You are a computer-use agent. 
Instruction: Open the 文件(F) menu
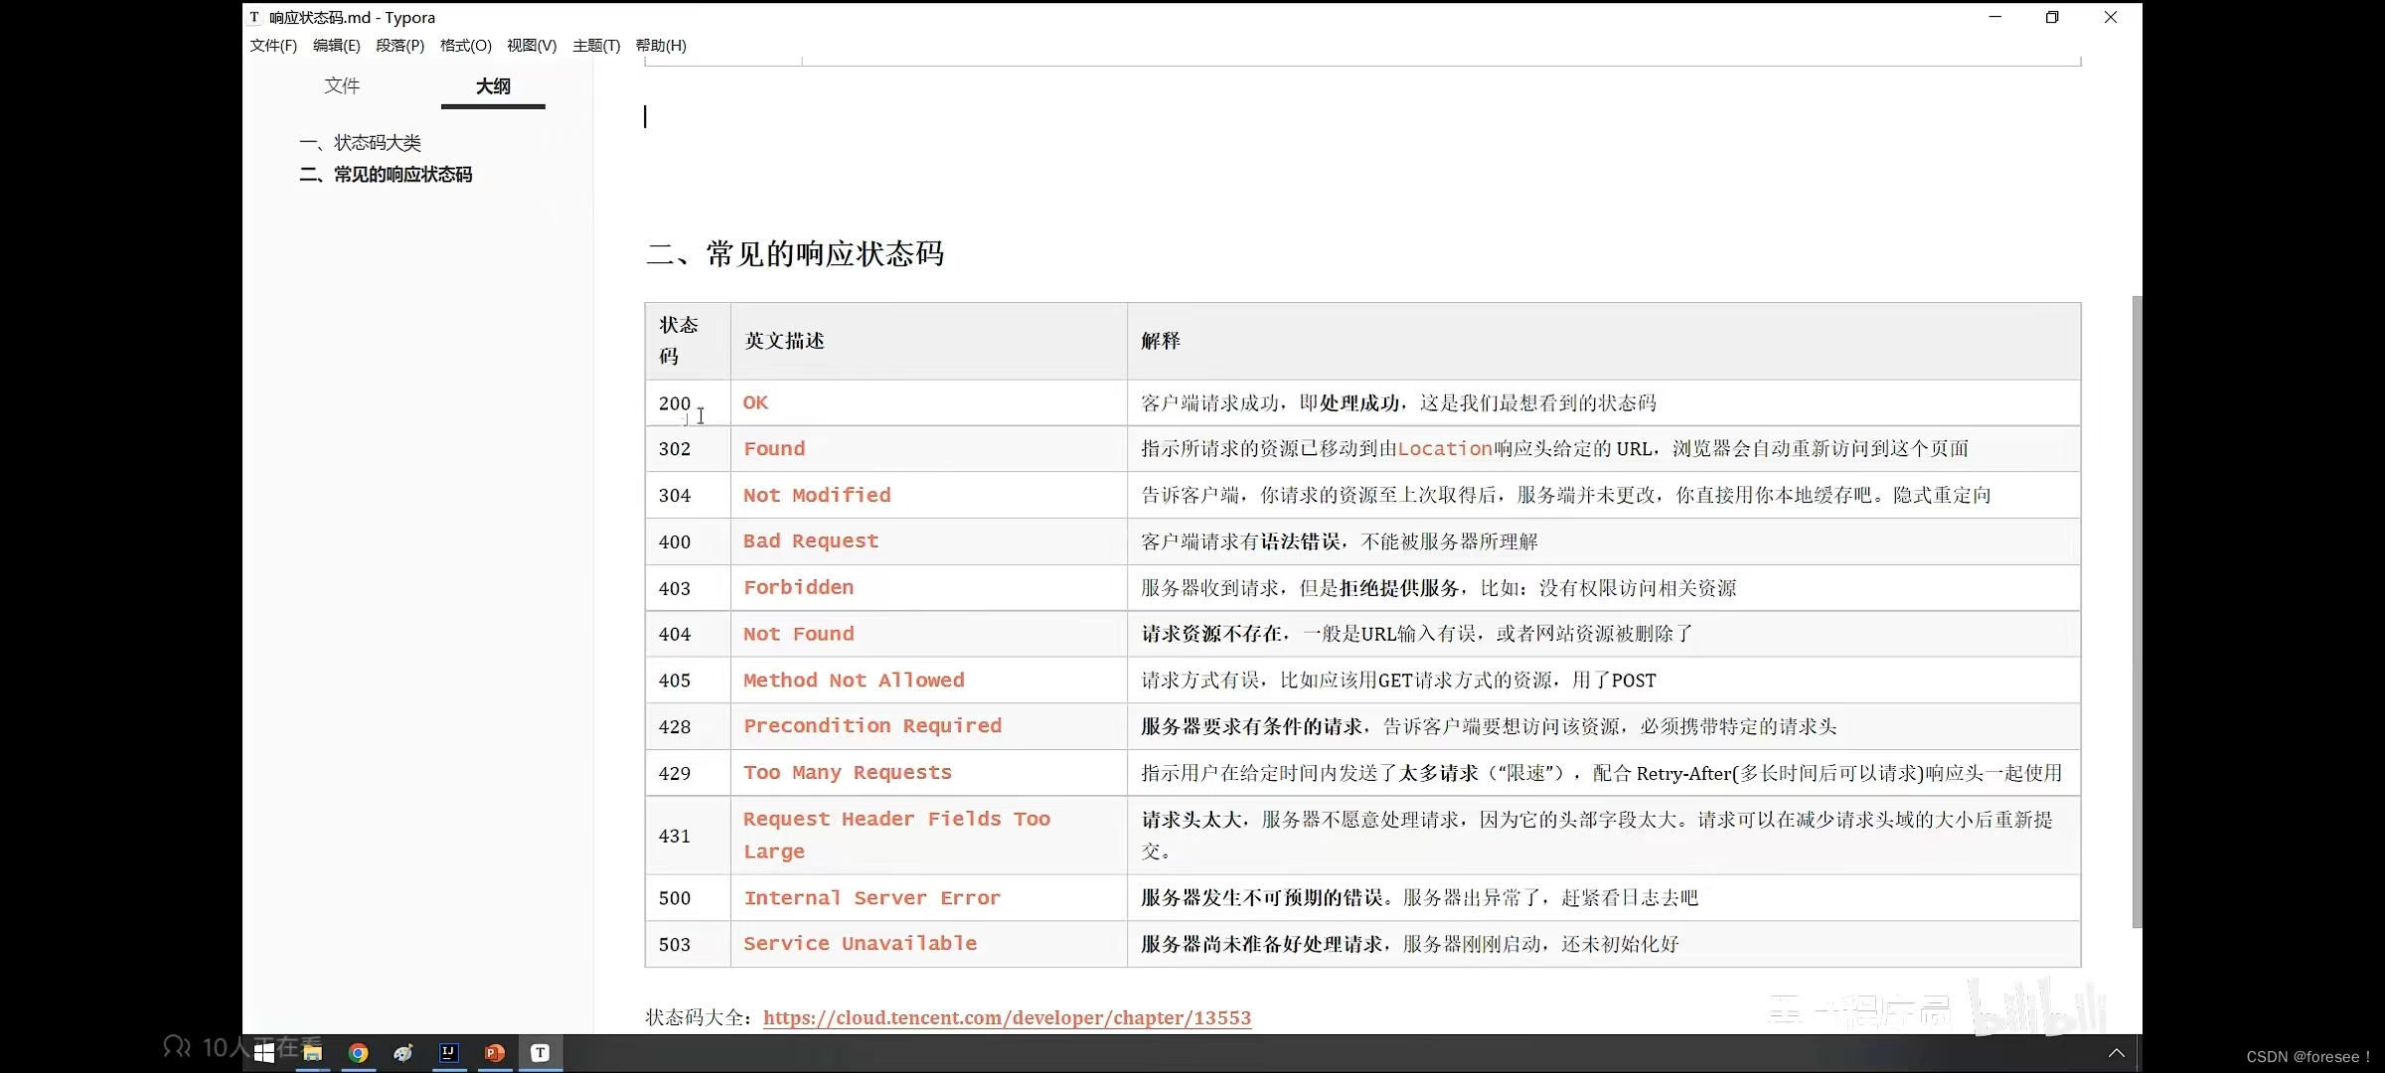coord(273,46)
